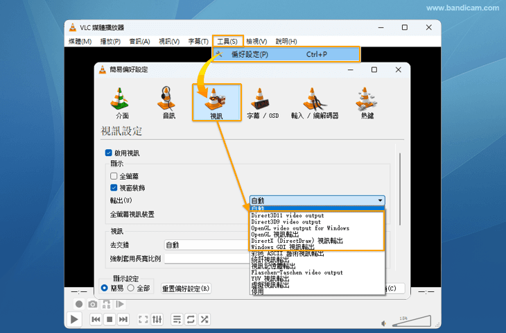
Task: Click the frame-by-frame icon
Action: click(120, 305)
